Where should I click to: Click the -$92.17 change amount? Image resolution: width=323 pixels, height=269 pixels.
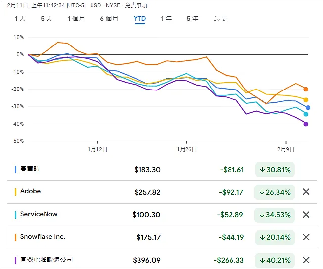tap(231, 192)
